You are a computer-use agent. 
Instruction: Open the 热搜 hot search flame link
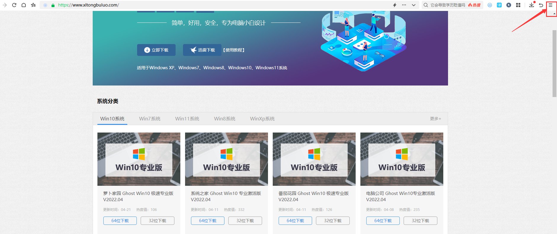(474, 5)
